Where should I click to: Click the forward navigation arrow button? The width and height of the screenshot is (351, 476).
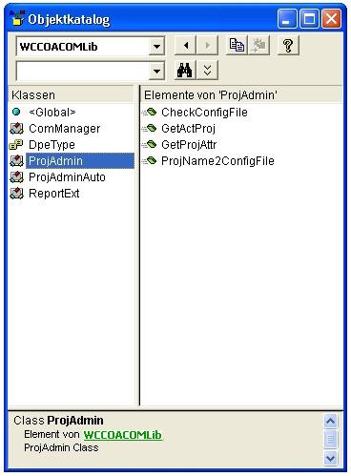point(207,46)
